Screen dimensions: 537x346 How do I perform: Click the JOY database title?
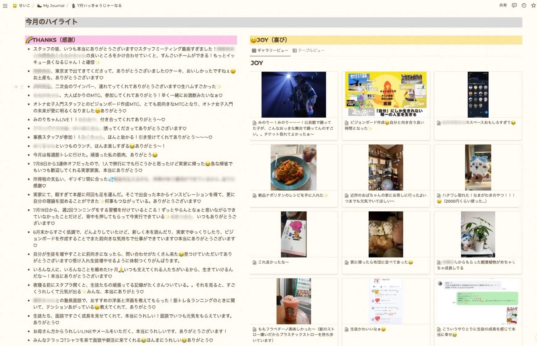pyautogui.click(x=257, y=63)
